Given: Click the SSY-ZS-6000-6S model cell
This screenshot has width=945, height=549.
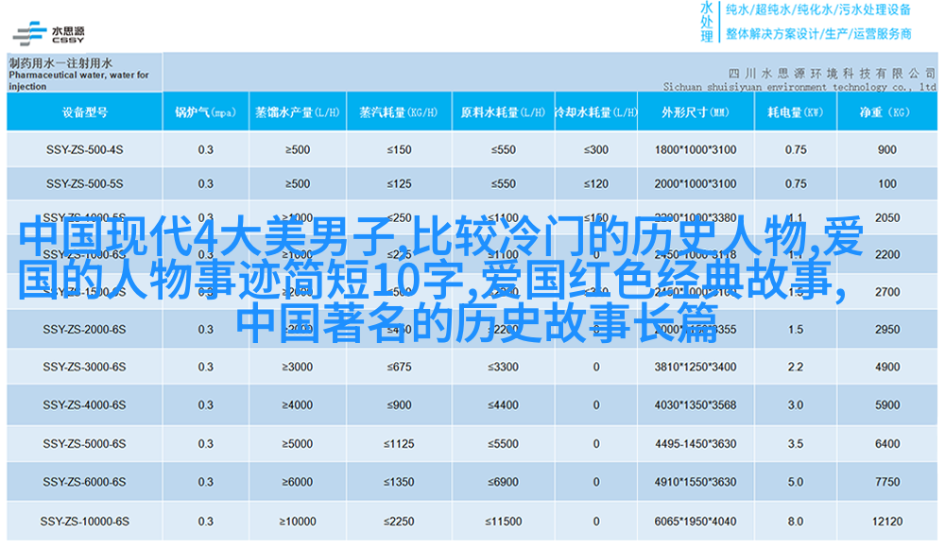Looking at the screenshot, I should pyautogui.click(x=84, y=482).
